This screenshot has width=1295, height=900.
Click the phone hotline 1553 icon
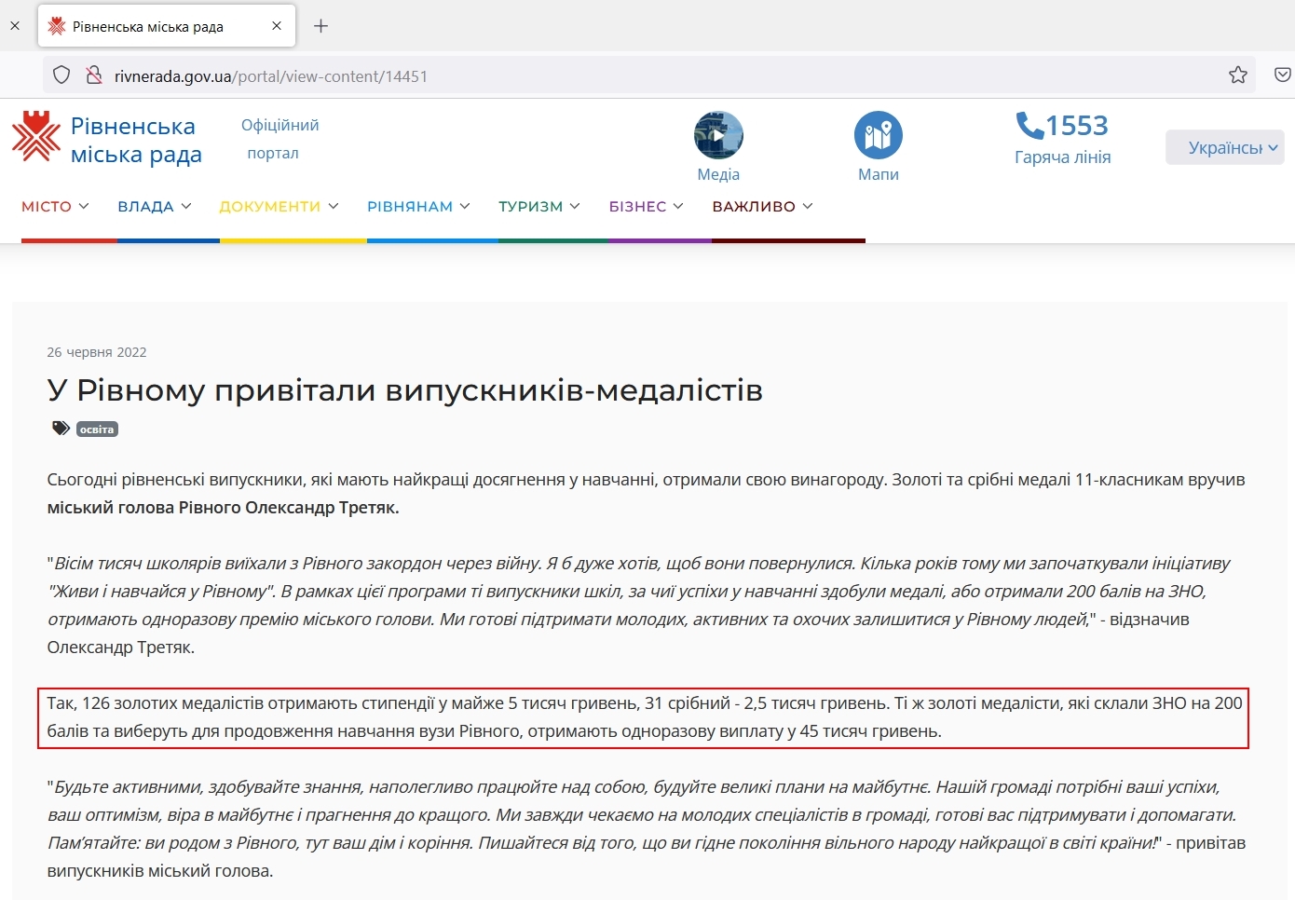[x=1029, y=125]
